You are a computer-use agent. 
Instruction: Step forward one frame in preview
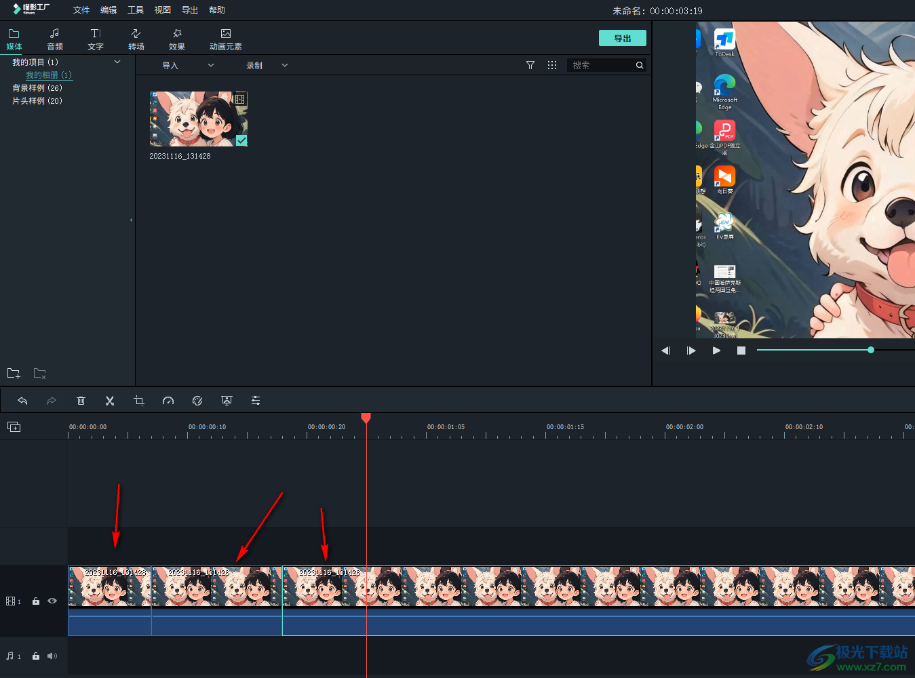[x=691, y=351]
